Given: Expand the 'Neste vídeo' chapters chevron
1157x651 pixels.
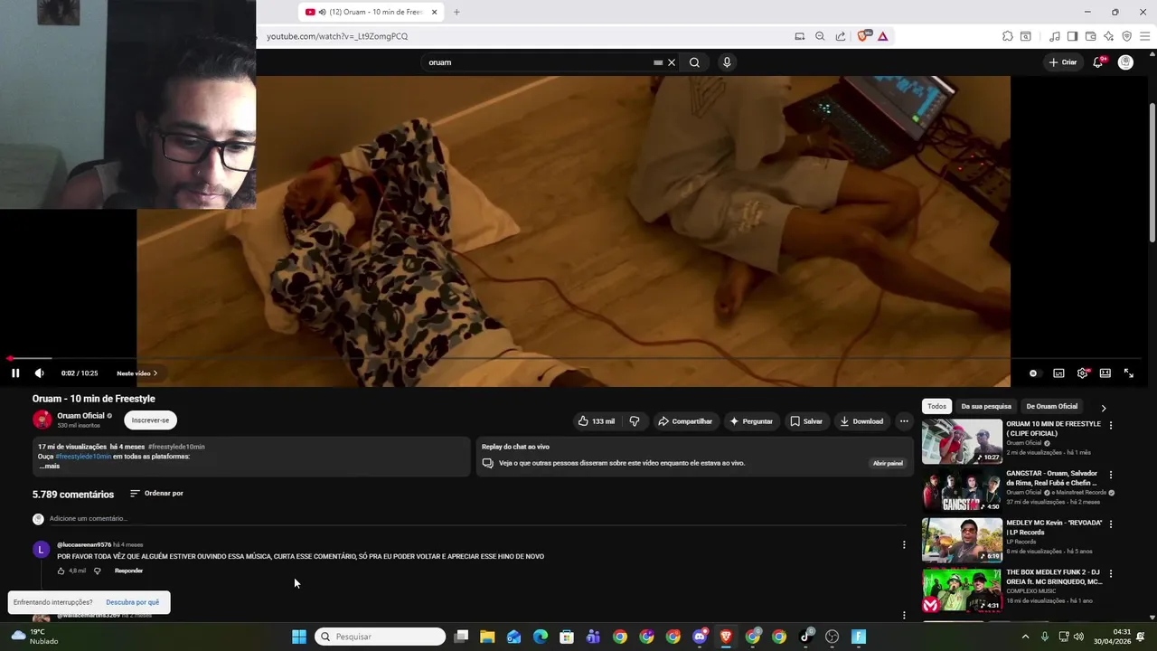Looking at the screenshot, I should [155, 373].
